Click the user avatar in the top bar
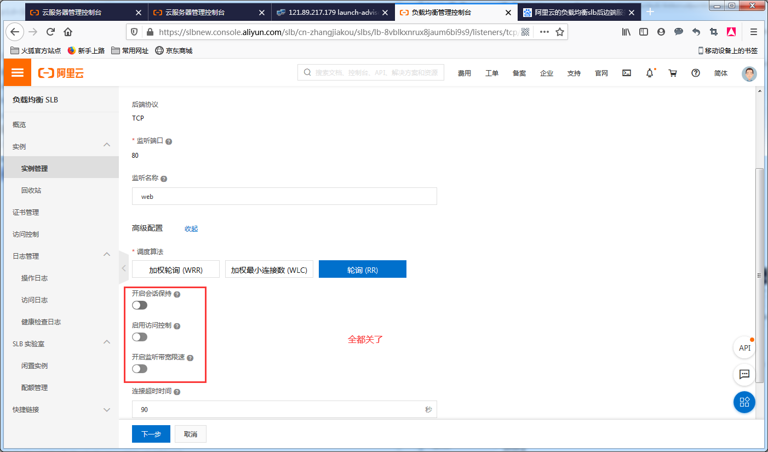The height and width of the screenshot is (452, 768). click(749, 73)
